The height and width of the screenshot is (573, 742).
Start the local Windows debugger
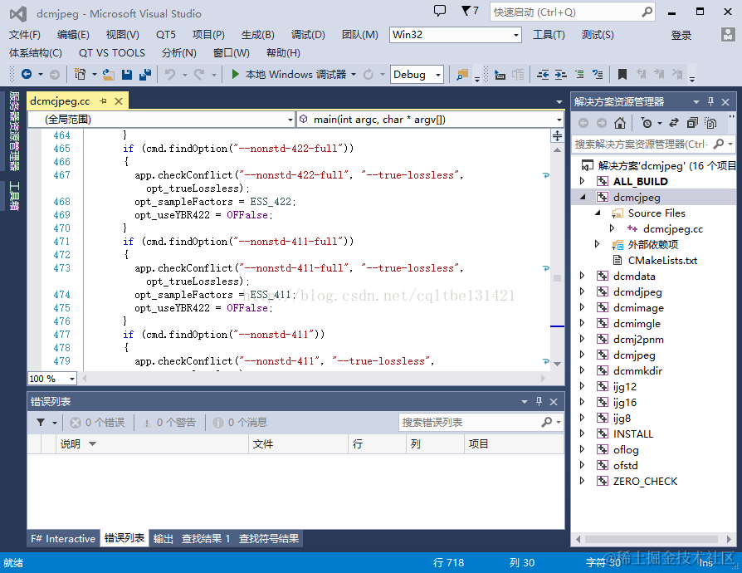pyautogui.click(x=289, y=75)
